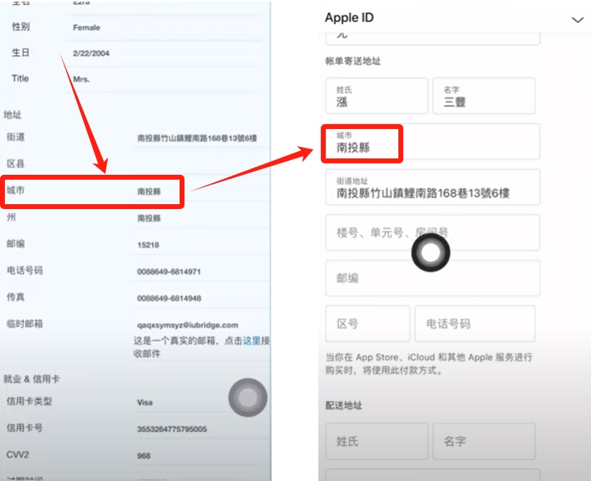Click the 电话号码 input field
The image size is (591, 481).
pos(474,323)
